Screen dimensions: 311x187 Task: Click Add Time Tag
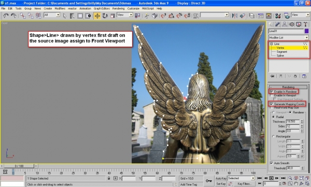click(189, 184)
